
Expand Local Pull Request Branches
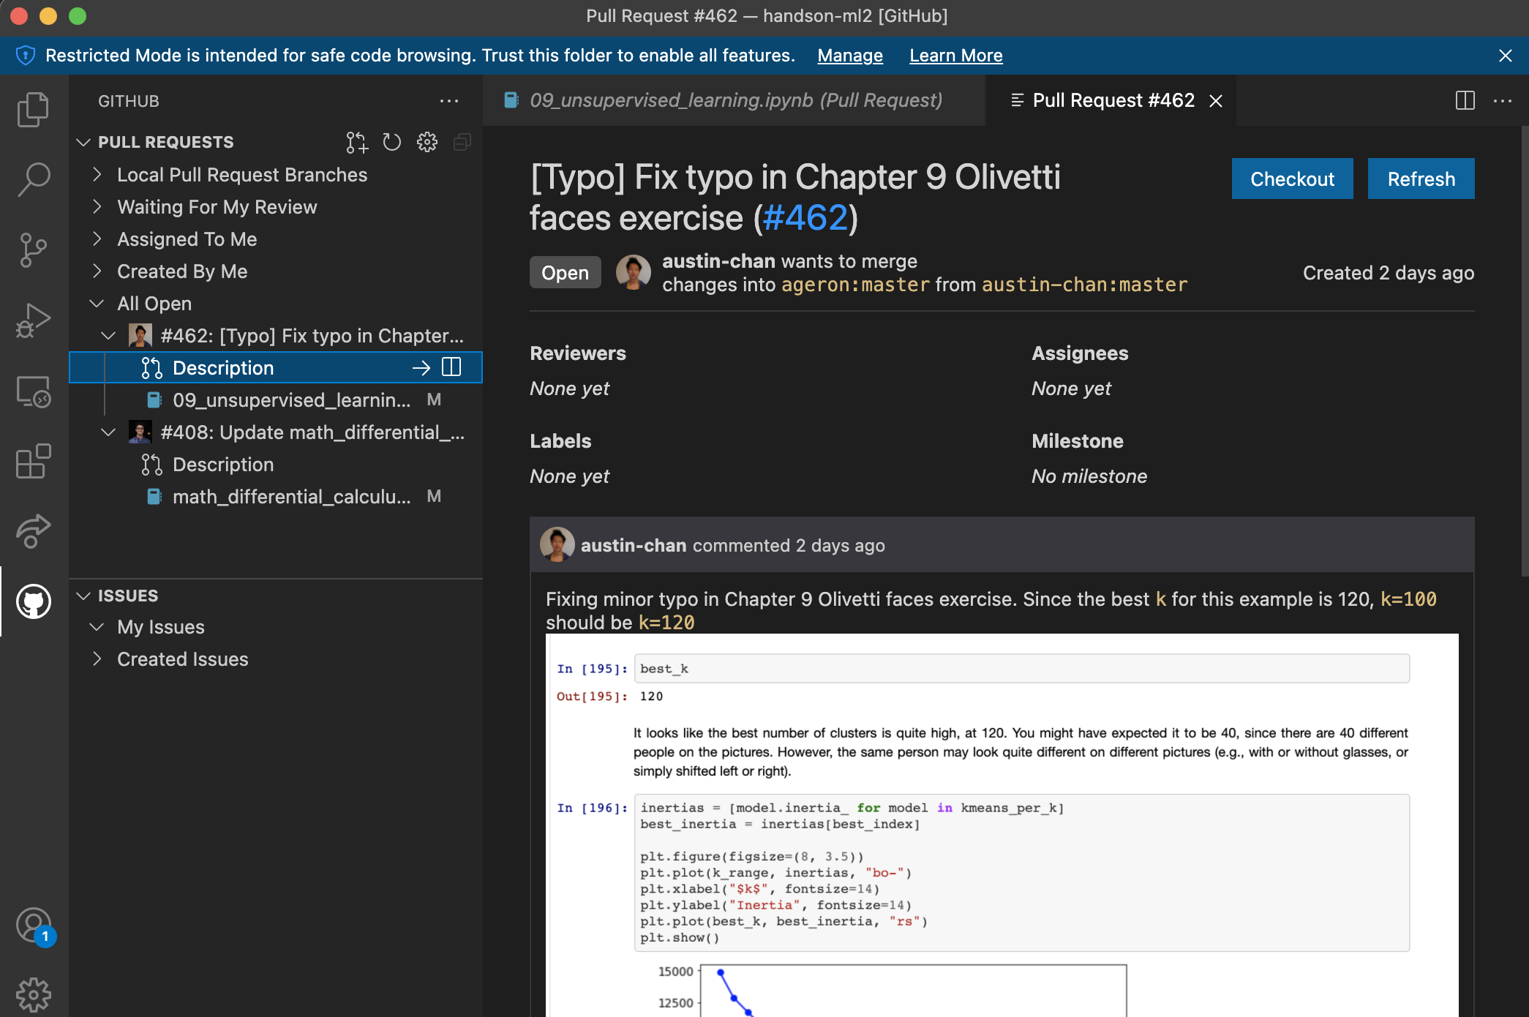coord(97,175)
